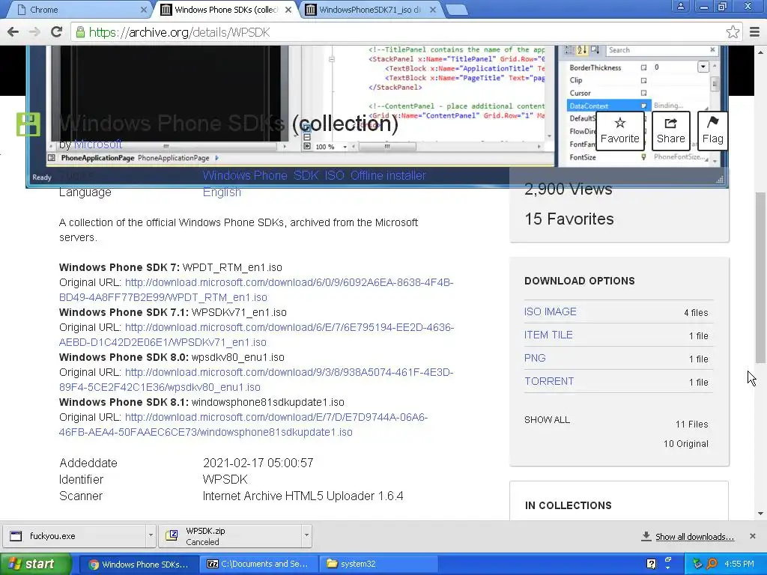Follow the WPSDKv71_en1.iso original URL
Image resolution: width=767 pixels, height=575 pixels.
point(256,335)
